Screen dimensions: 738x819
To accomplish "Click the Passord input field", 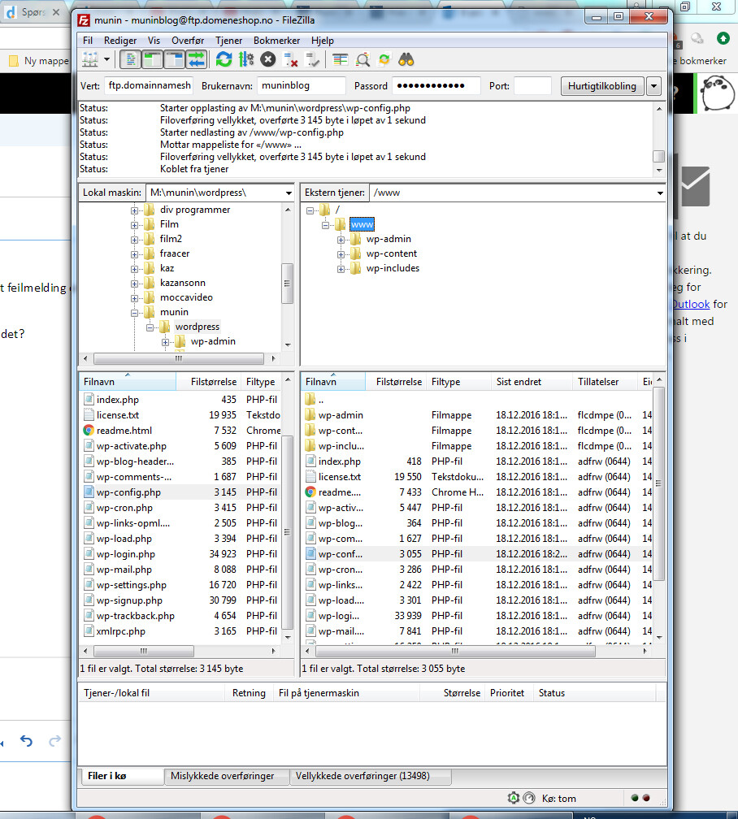I will pyautogui.click(x=436, y=85).
